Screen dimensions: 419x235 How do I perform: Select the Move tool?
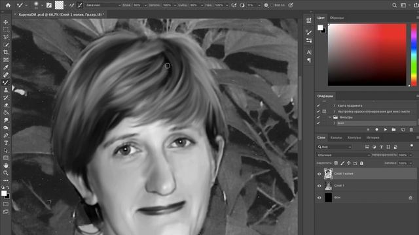click(6, 22)
